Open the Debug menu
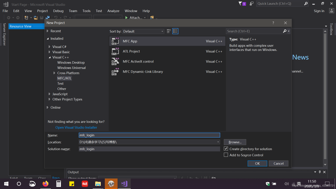 coord(58,11)
